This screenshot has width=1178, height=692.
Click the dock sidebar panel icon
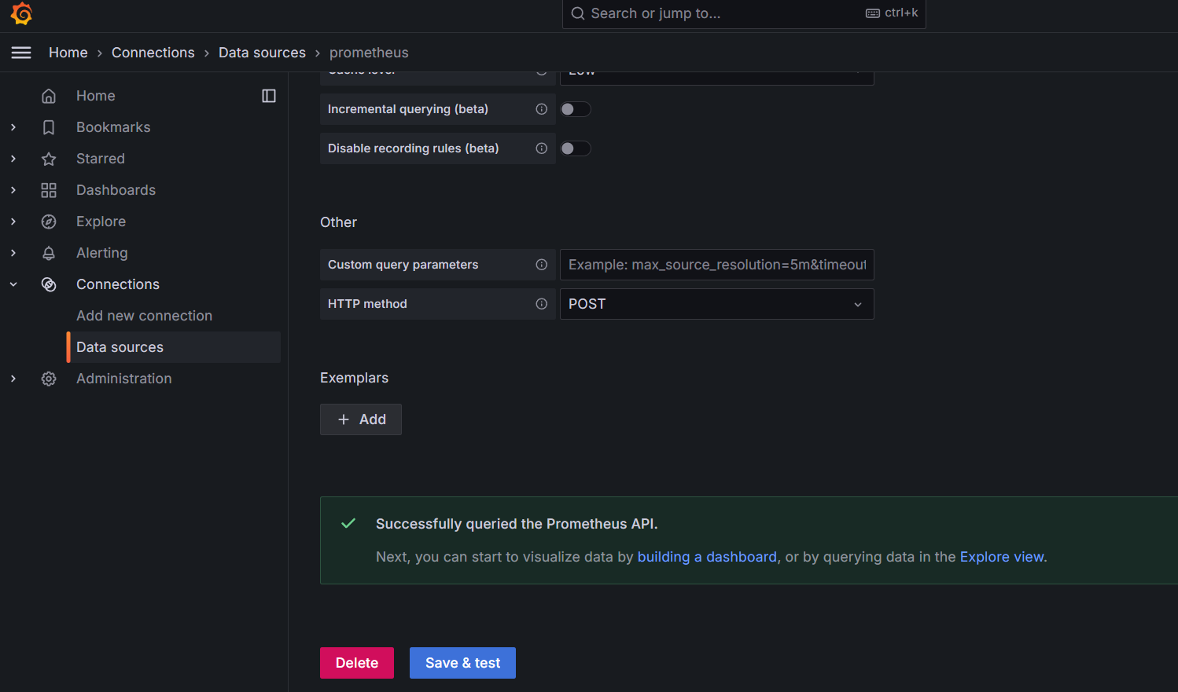click(269, 96)
